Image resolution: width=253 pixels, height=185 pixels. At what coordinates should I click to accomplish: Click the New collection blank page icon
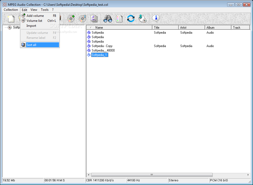pyautogui.click(x=11, y=18)
